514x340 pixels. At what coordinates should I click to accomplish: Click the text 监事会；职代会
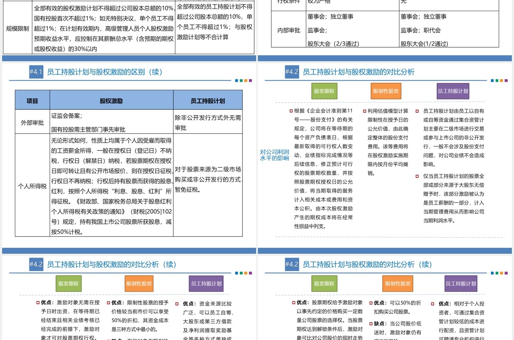[x=421, y=30]
